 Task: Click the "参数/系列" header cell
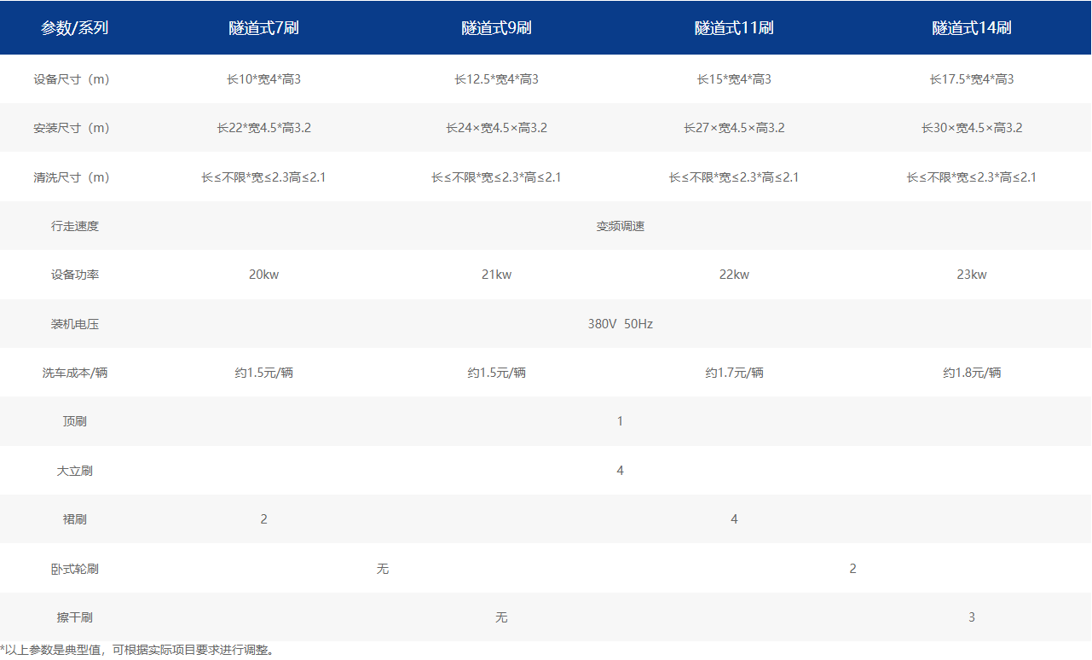[75, 28]
